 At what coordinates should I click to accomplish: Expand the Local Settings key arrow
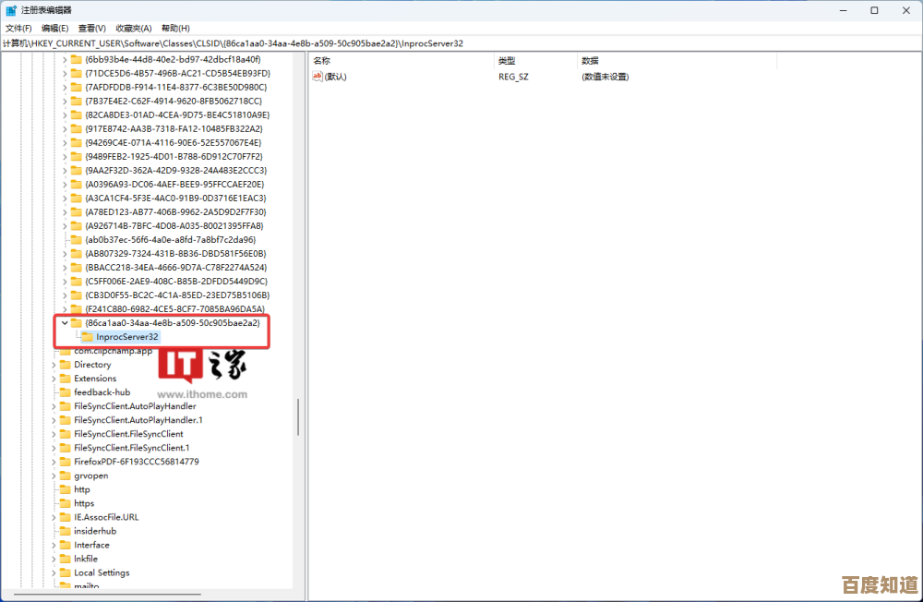[54, 572]
